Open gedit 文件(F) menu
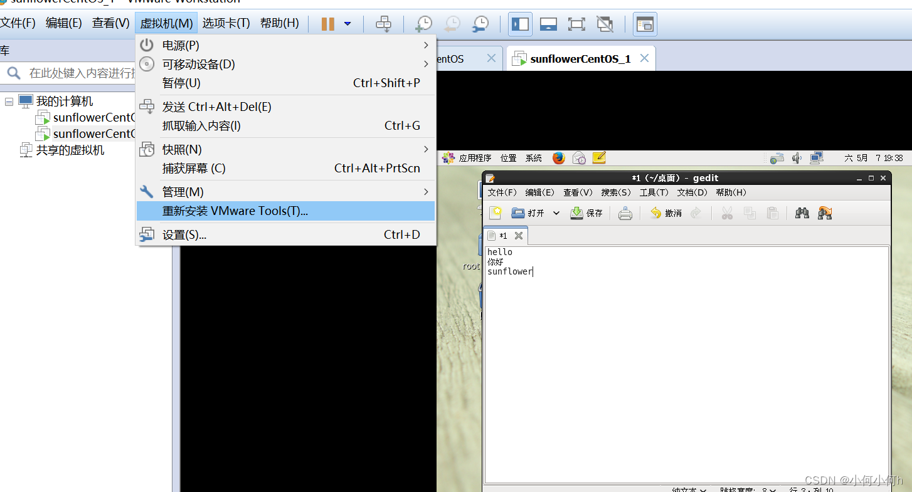This screenshot has height=492, width=912. coord(502,192)
